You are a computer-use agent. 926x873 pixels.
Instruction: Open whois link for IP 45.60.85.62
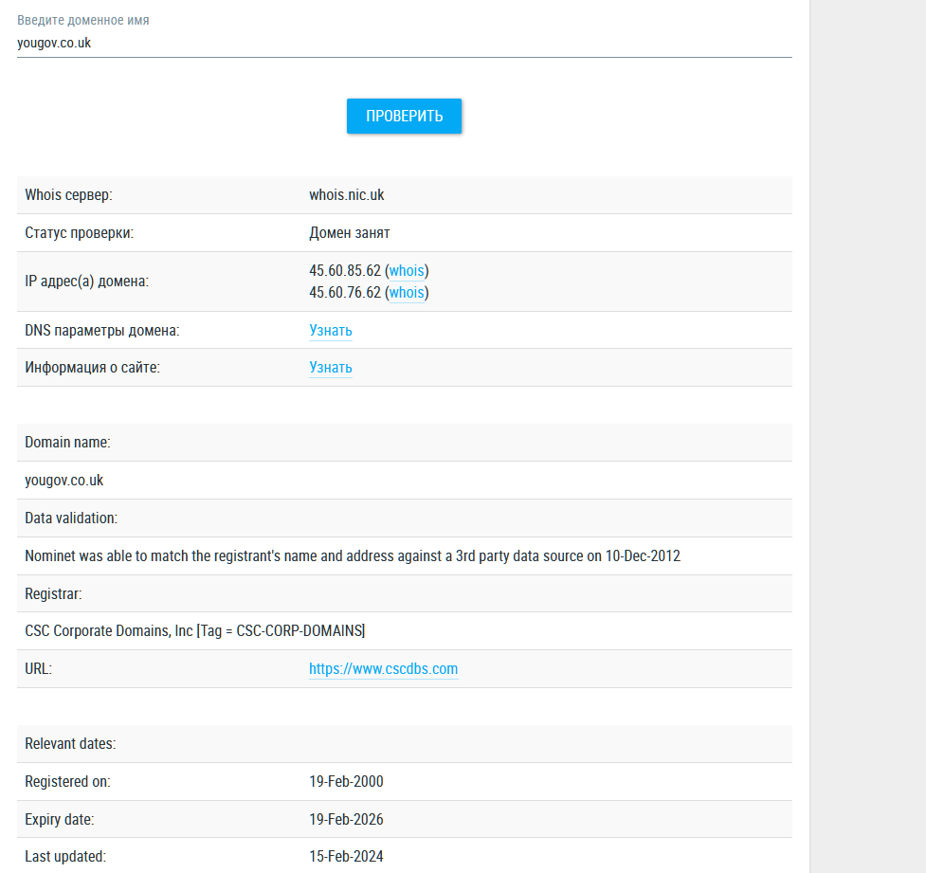pyautogui.click(x=407, y=271)
